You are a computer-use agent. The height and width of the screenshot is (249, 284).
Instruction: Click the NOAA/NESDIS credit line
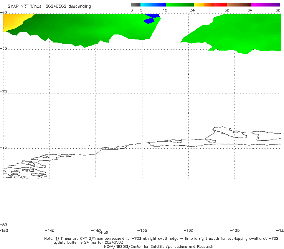click(x=159, y=247)
